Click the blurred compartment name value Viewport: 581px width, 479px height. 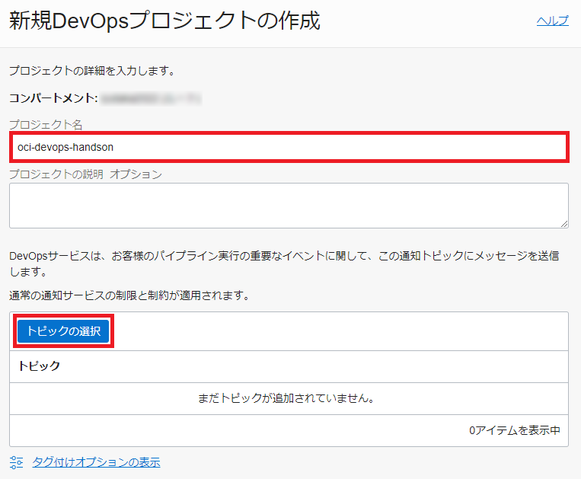coord(151,98)
